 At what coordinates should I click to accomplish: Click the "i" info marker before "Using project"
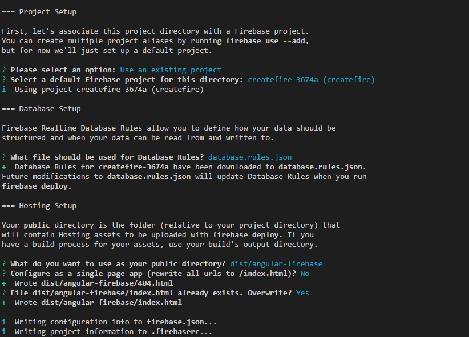pos(4,90)
